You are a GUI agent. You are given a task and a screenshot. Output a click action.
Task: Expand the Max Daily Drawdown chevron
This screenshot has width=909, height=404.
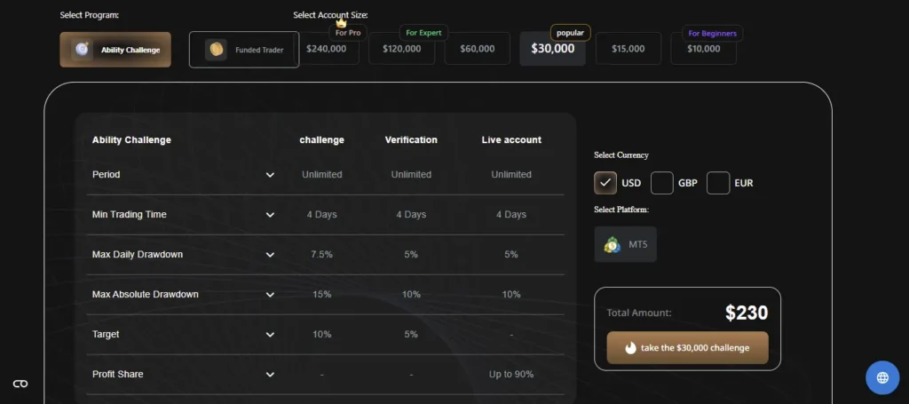click(270, 255)
